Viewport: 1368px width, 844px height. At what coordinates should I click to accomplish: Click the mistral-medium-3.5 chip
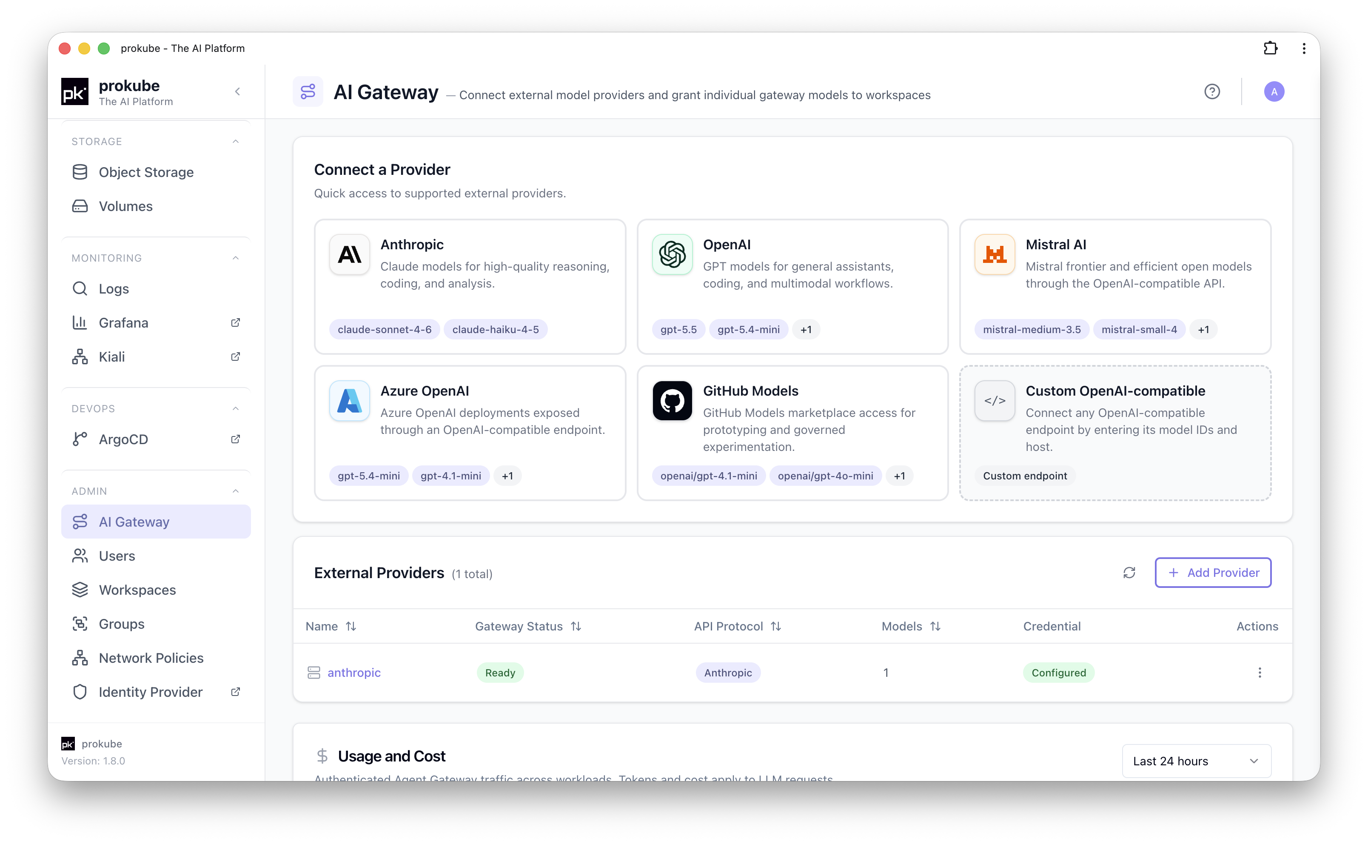(x=1032, y=330)
